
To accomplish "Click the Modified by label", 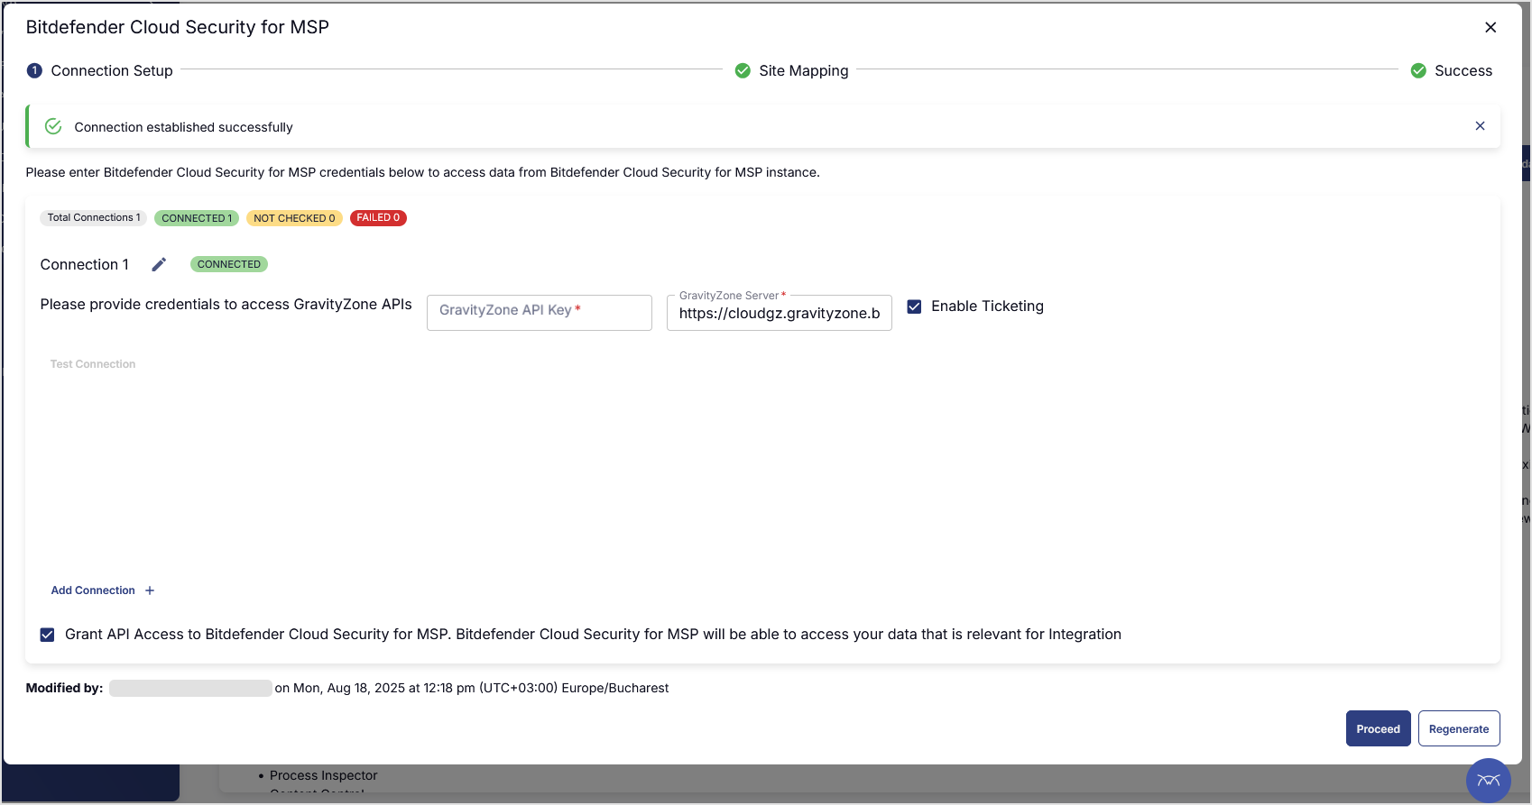I will click(64, 688).
